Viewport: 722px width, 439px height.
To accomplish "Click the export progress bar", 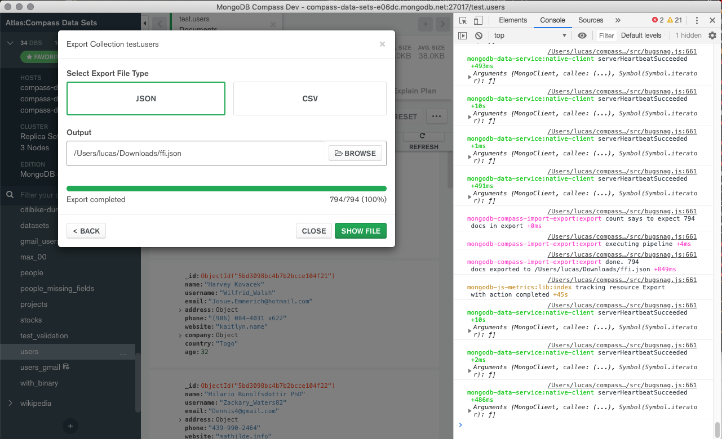I will (x=227, y=189).
